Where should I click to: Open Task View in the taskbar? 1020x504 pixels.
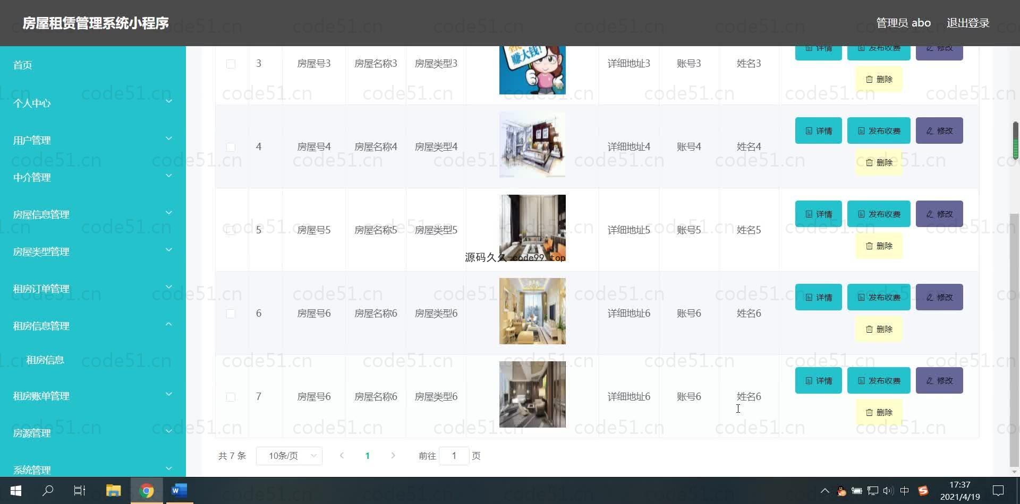[x=80, y=491]
